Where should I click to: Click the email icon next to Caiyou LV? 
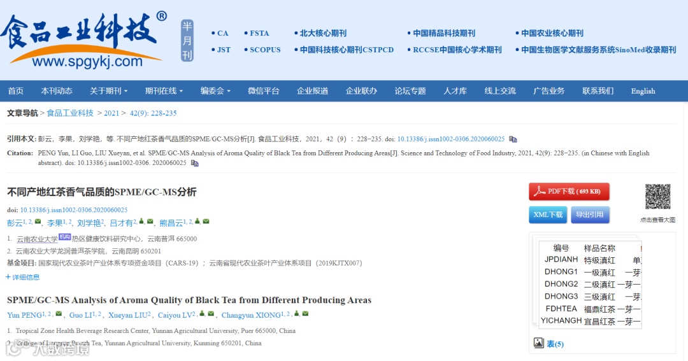pos(211,314)
